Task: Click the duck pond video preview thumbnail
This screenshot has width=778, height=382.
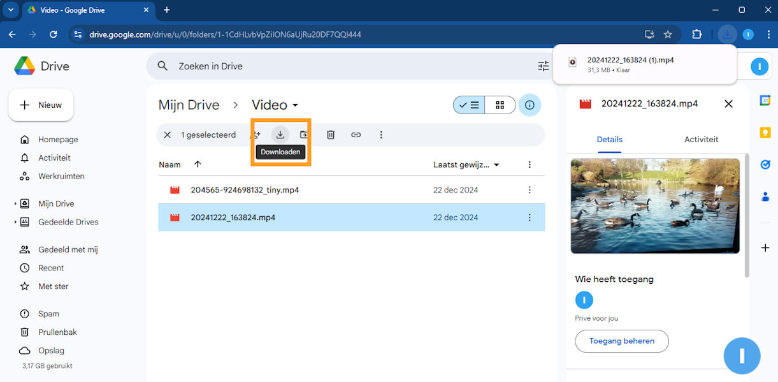Action: click(x=656, y=206)
